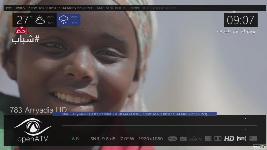Select tuner B indicator

click(77, 139)
